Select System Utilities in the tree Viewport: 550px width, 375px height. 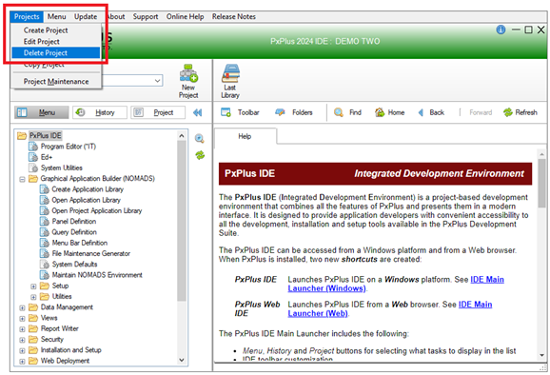click(x=62, y=168)
